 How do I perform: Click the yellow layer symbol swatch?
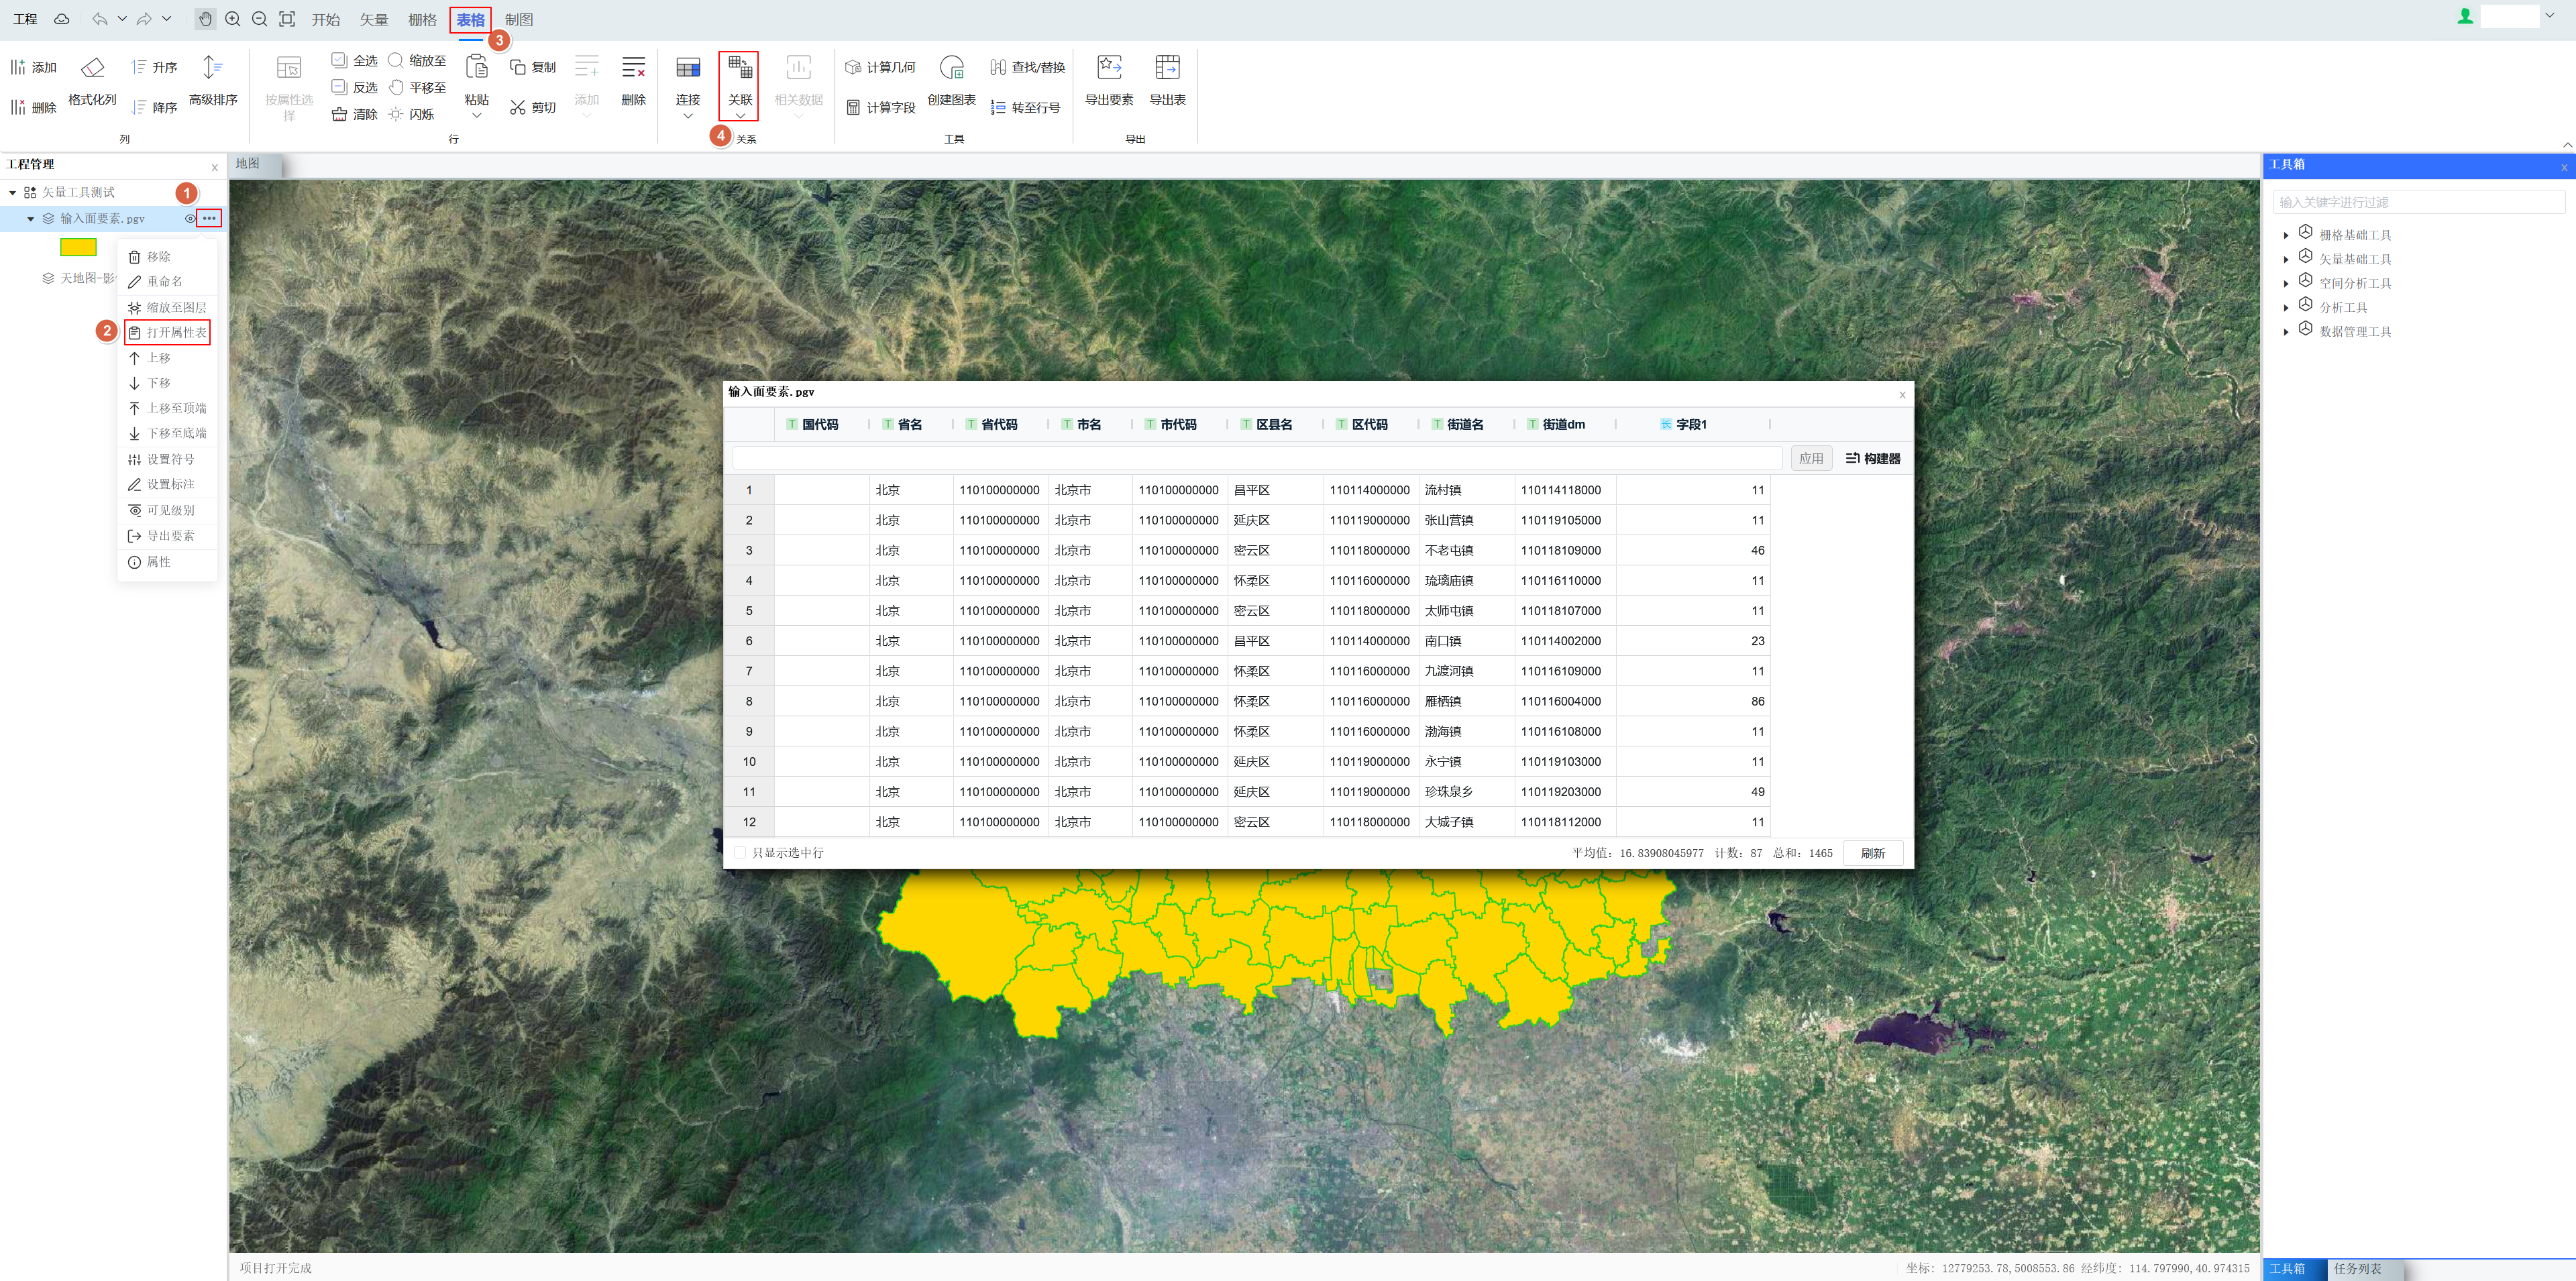(x=78, y=247)
